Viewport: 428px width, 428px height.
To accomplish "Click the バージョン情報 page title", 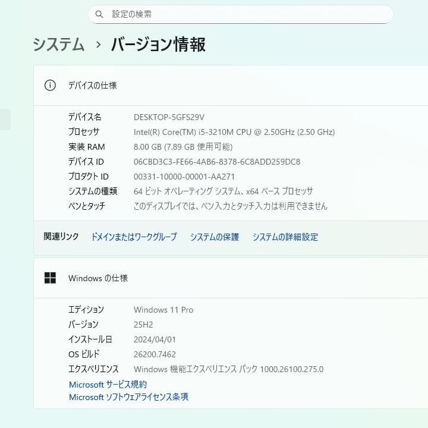I will [x=158, y=45].
